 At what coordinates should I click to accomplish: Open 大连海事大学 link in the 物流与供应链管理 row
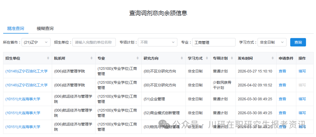pos(23,127)
